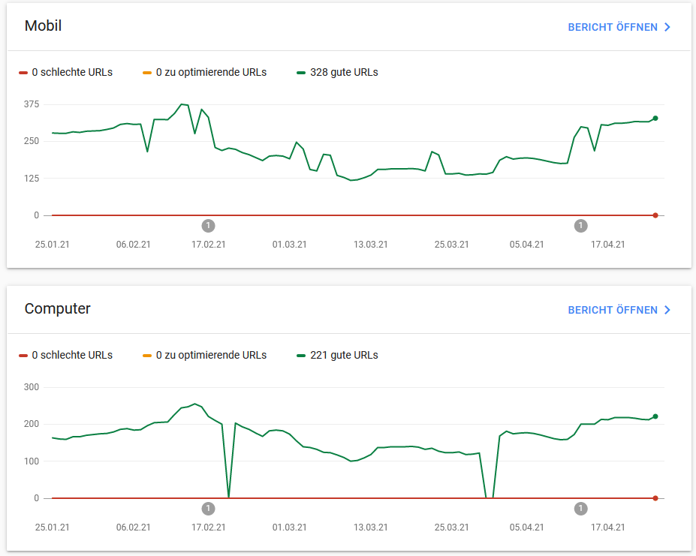696x556 pixels.
Task: Click the red endpoint dot on the Computer chart
Action: (x=655, y=498)
